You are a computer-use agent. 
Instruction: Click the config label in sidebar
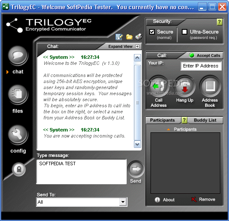tap(18, 151)
